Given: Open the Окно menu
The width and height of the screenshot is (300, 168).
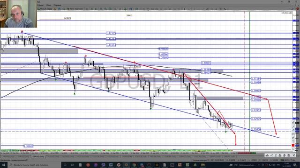Looking at the screenshot, I should click(49, 5).
